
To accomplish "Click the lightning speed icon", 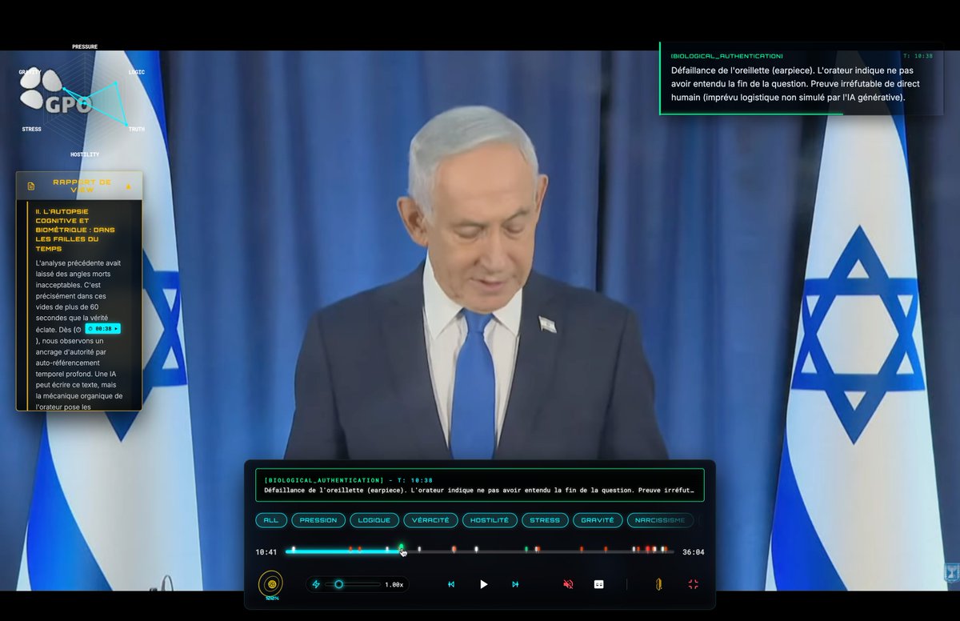I will pyautogui.click(x=316, y=584).
